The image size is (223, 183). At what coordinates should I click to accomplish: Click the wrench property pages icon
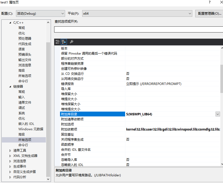71,42
